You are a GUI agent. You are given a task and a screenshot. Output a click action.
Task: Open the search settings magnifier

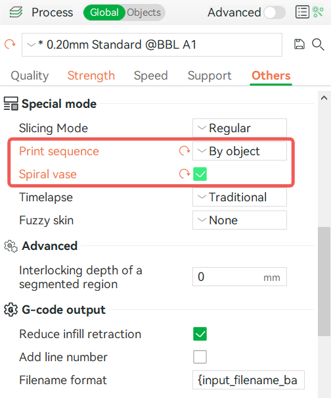pyautogui.click(x=318, y=45)
